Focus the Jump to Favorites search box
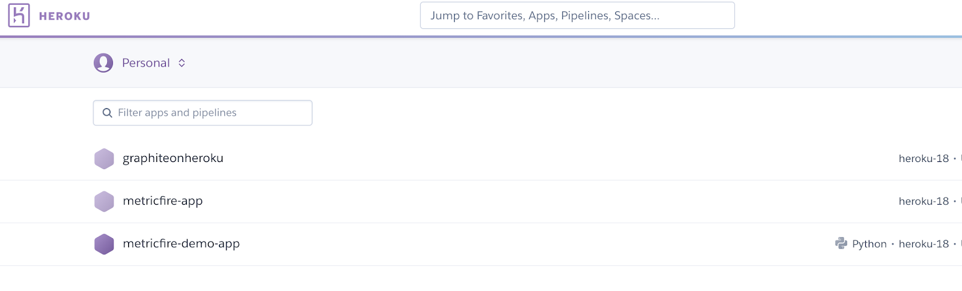 pyautogui.click(x=577, y=16)
